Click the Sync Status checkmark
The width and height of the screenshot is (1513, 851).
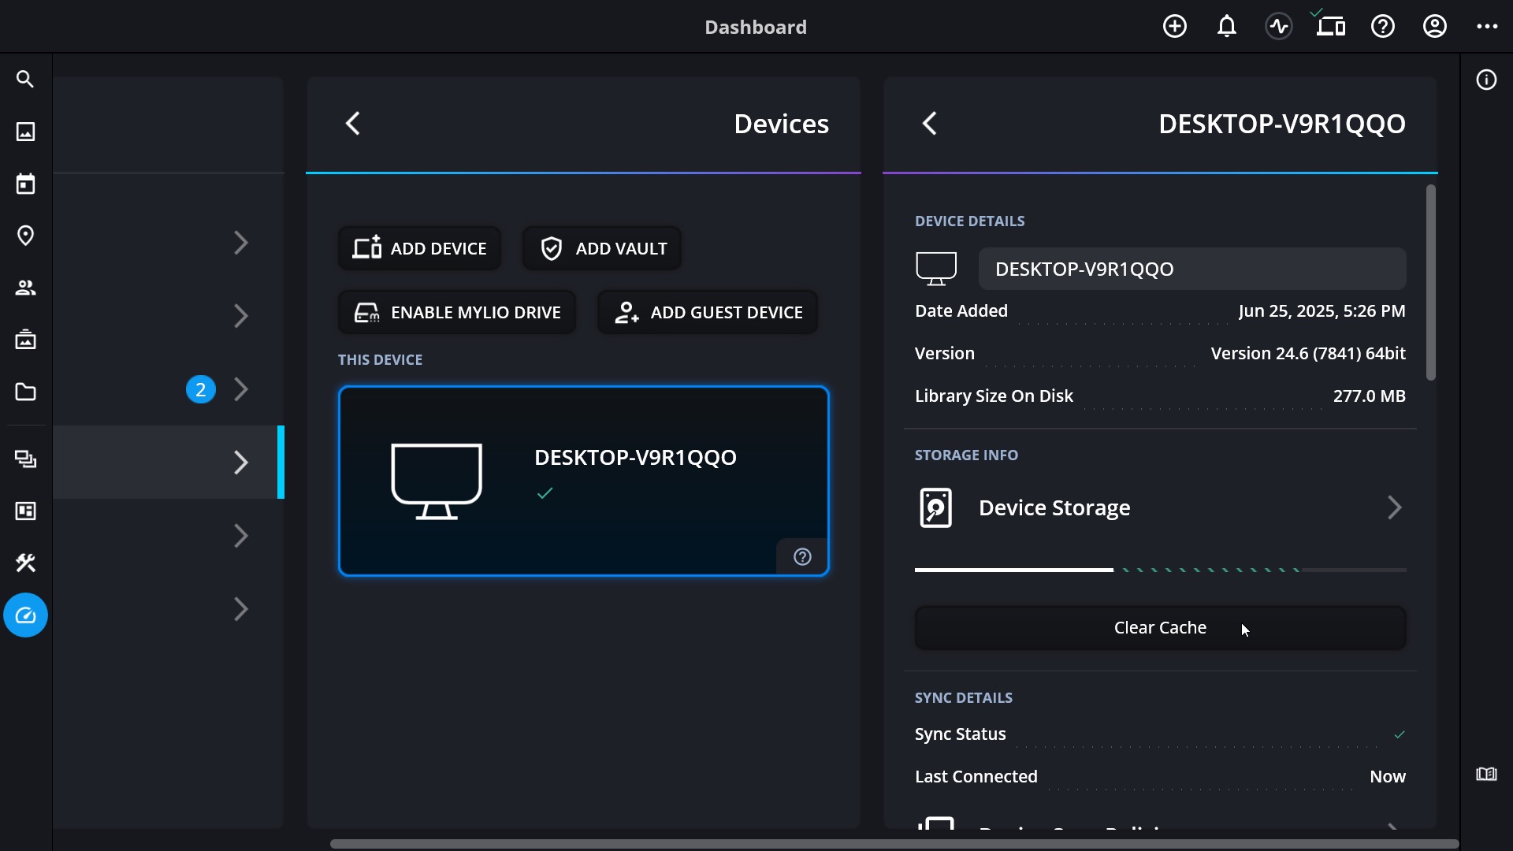[1400, 734]
